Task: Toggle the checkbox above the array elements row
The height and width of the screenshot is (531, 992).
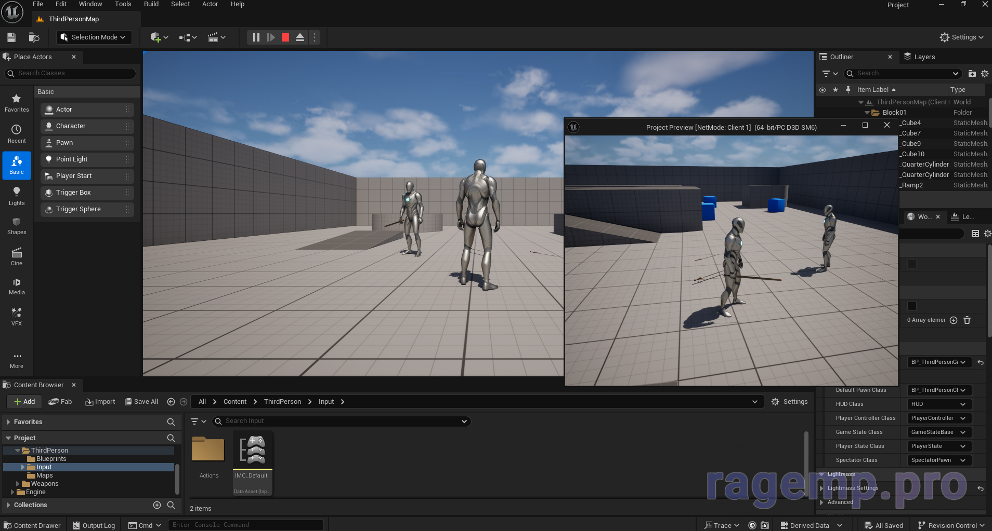Action: pos(912,306)
